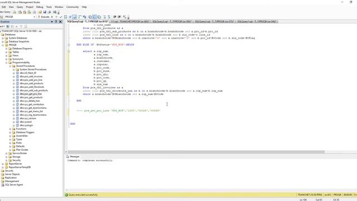
Task: Click the Results to File icon
Action: click(x=99, y=17)
